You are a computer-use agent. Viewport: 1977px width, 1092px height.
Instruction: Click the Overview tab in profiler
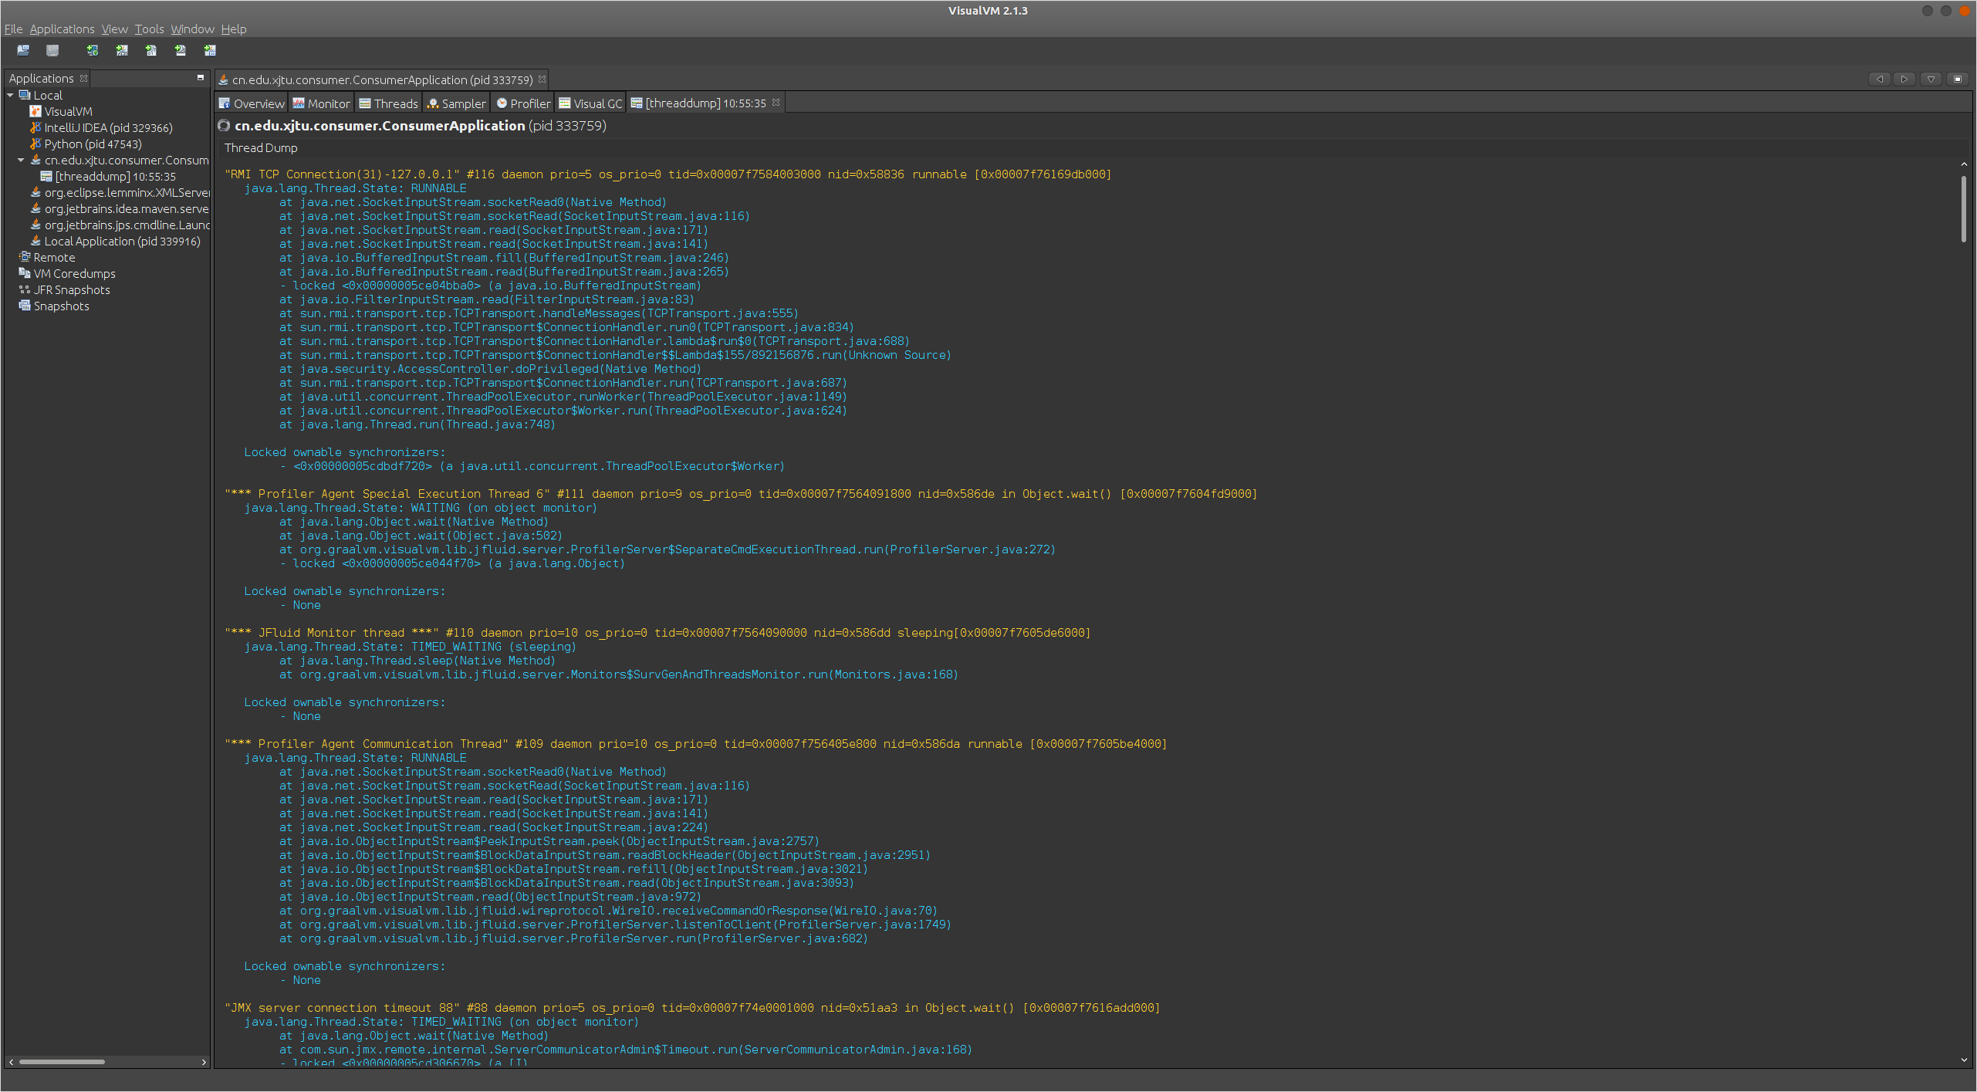tap(254, 102)
